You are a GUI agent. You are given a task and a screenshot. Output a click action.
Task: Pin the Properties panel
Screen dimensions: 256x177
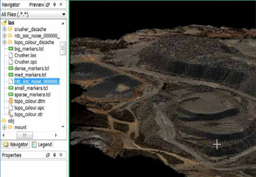pos(54,155)
